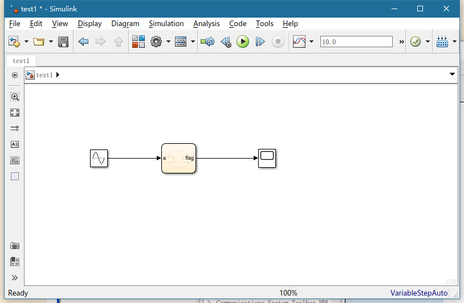Click the Up to Parent arrow
464x303 pixels.
119,41
